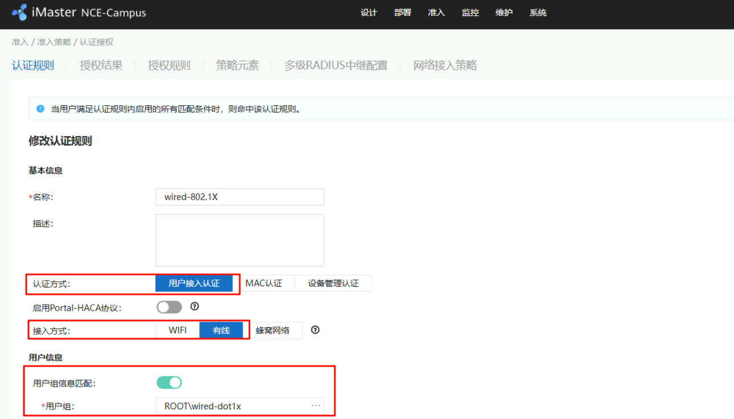Enable the 启用Portal-HACA协议 switch
The image size is (734, 419).
pos(169,307)
